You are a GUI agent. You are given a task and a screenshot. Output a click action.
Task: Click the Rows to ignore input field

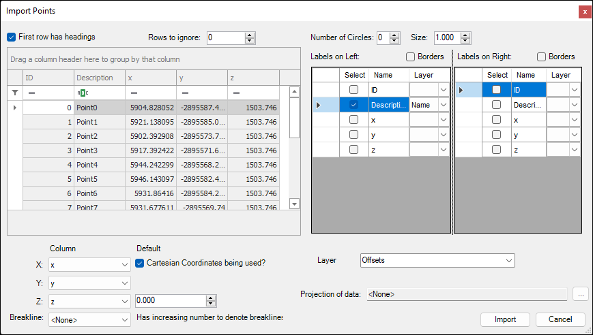tap(225, 38)
